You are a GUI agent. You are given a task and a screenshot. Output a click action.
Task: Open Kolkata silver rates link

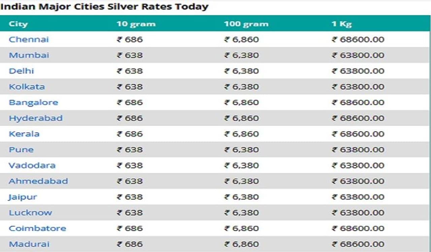point(27,87)
